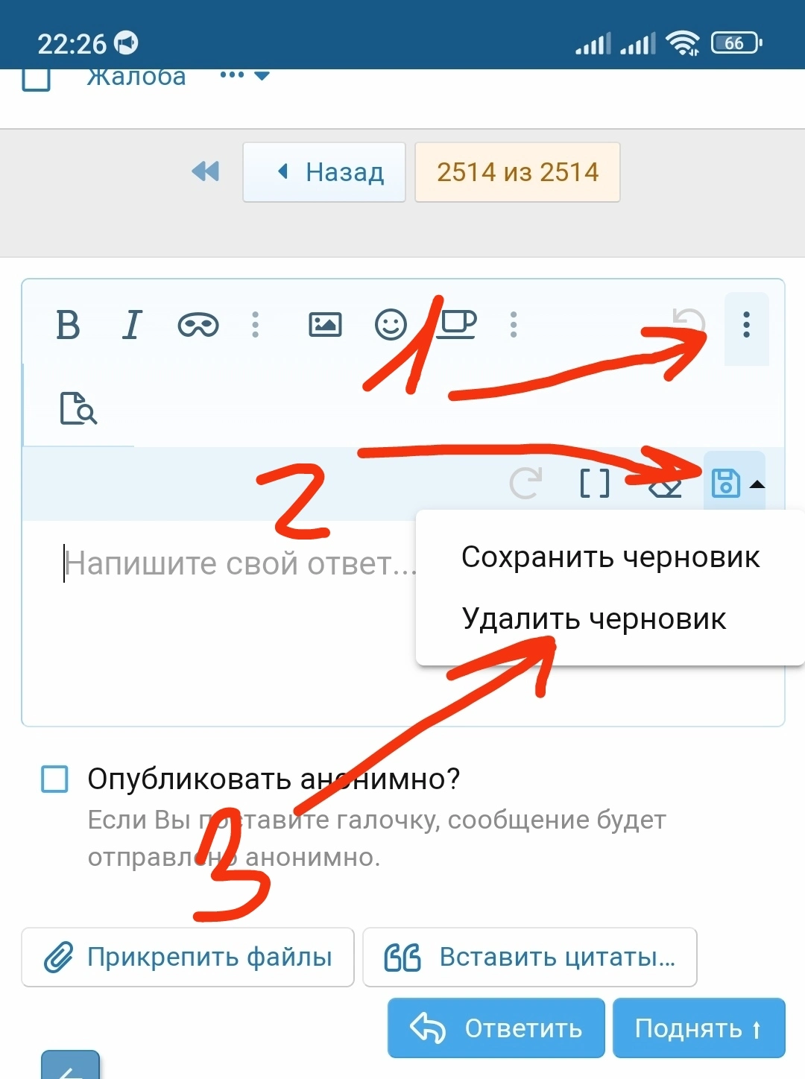Insert an image into reply
The height and width of the screenshot is (1079, 805).
(x=325, y=325)
